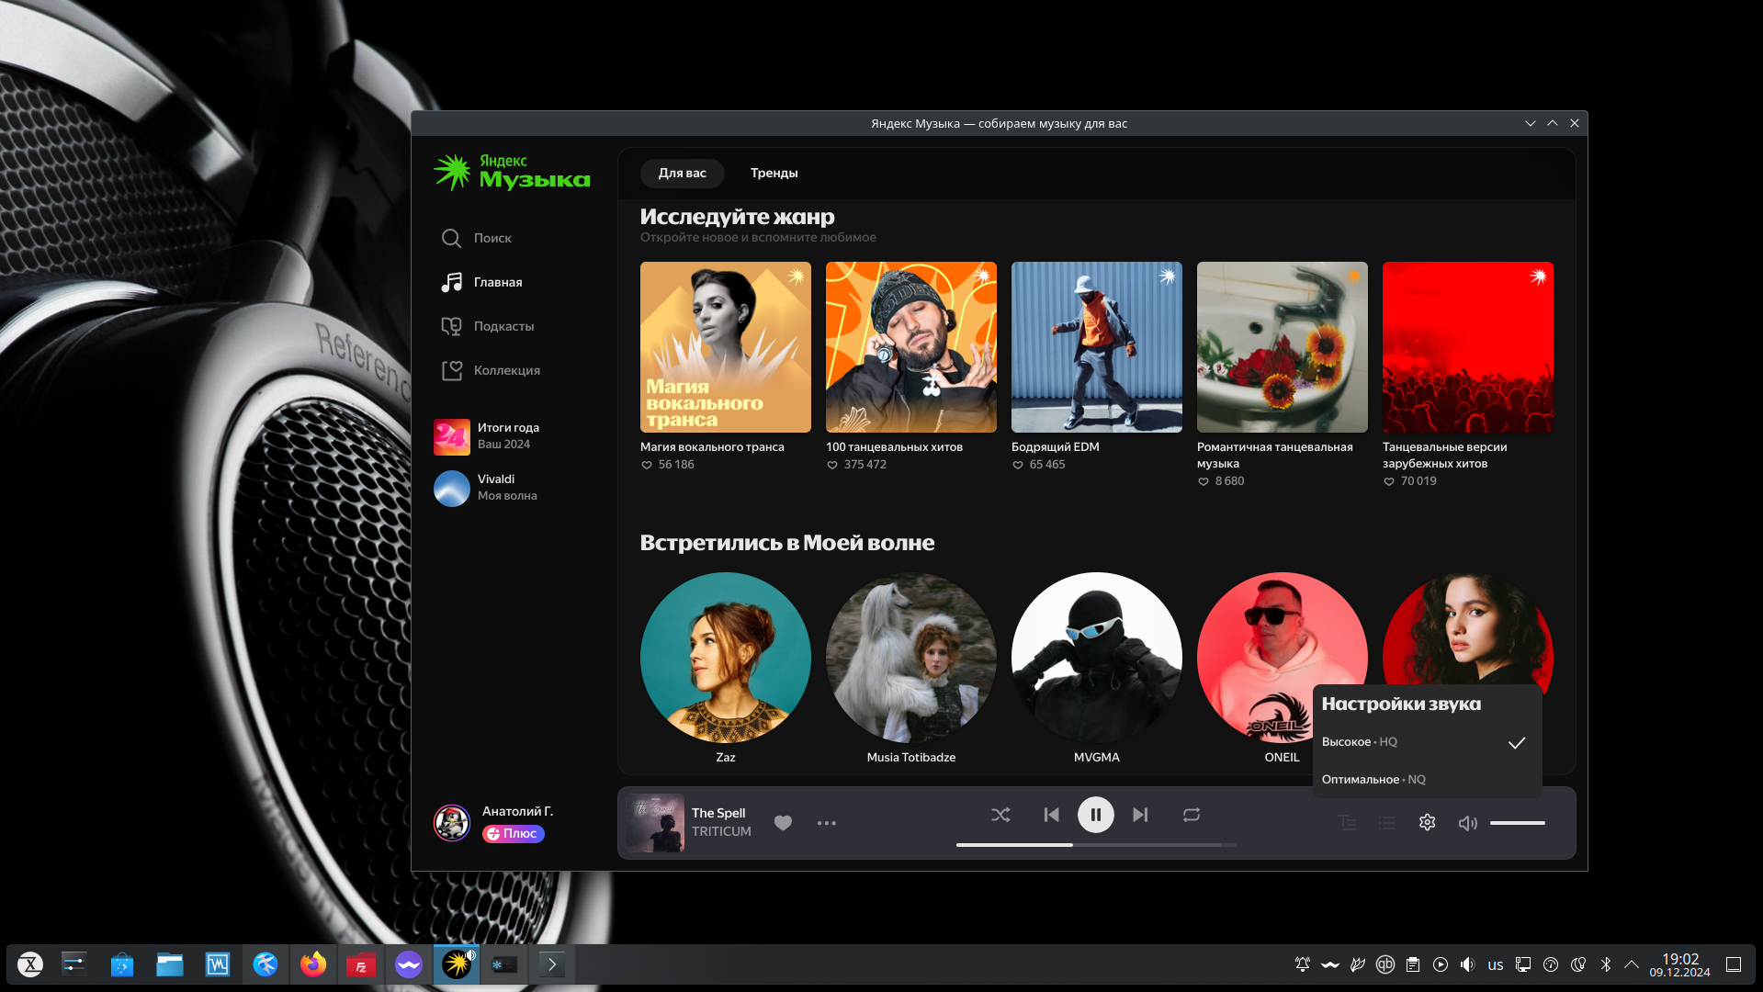The height and width of the screenshot is (992, 1763).
Task: Pause the current track
Action: coord(1095,815)
